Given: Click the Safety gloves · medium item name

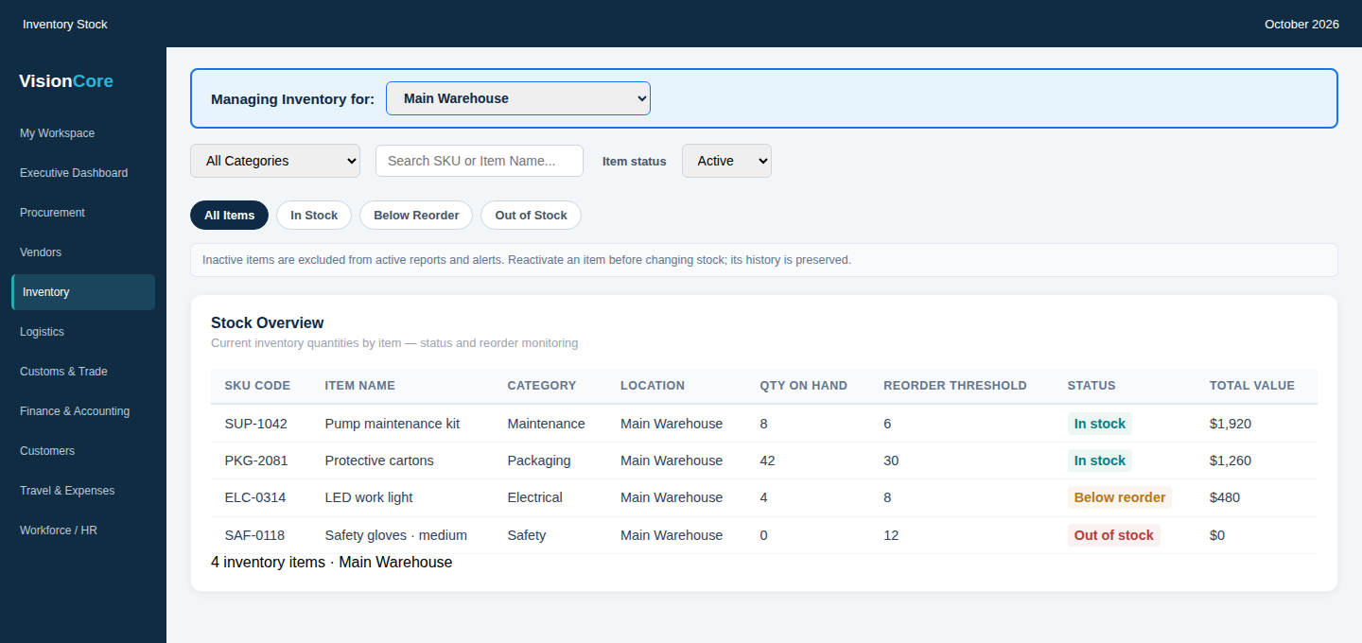Looking at the screenshot, I should (x=395, y=535).
